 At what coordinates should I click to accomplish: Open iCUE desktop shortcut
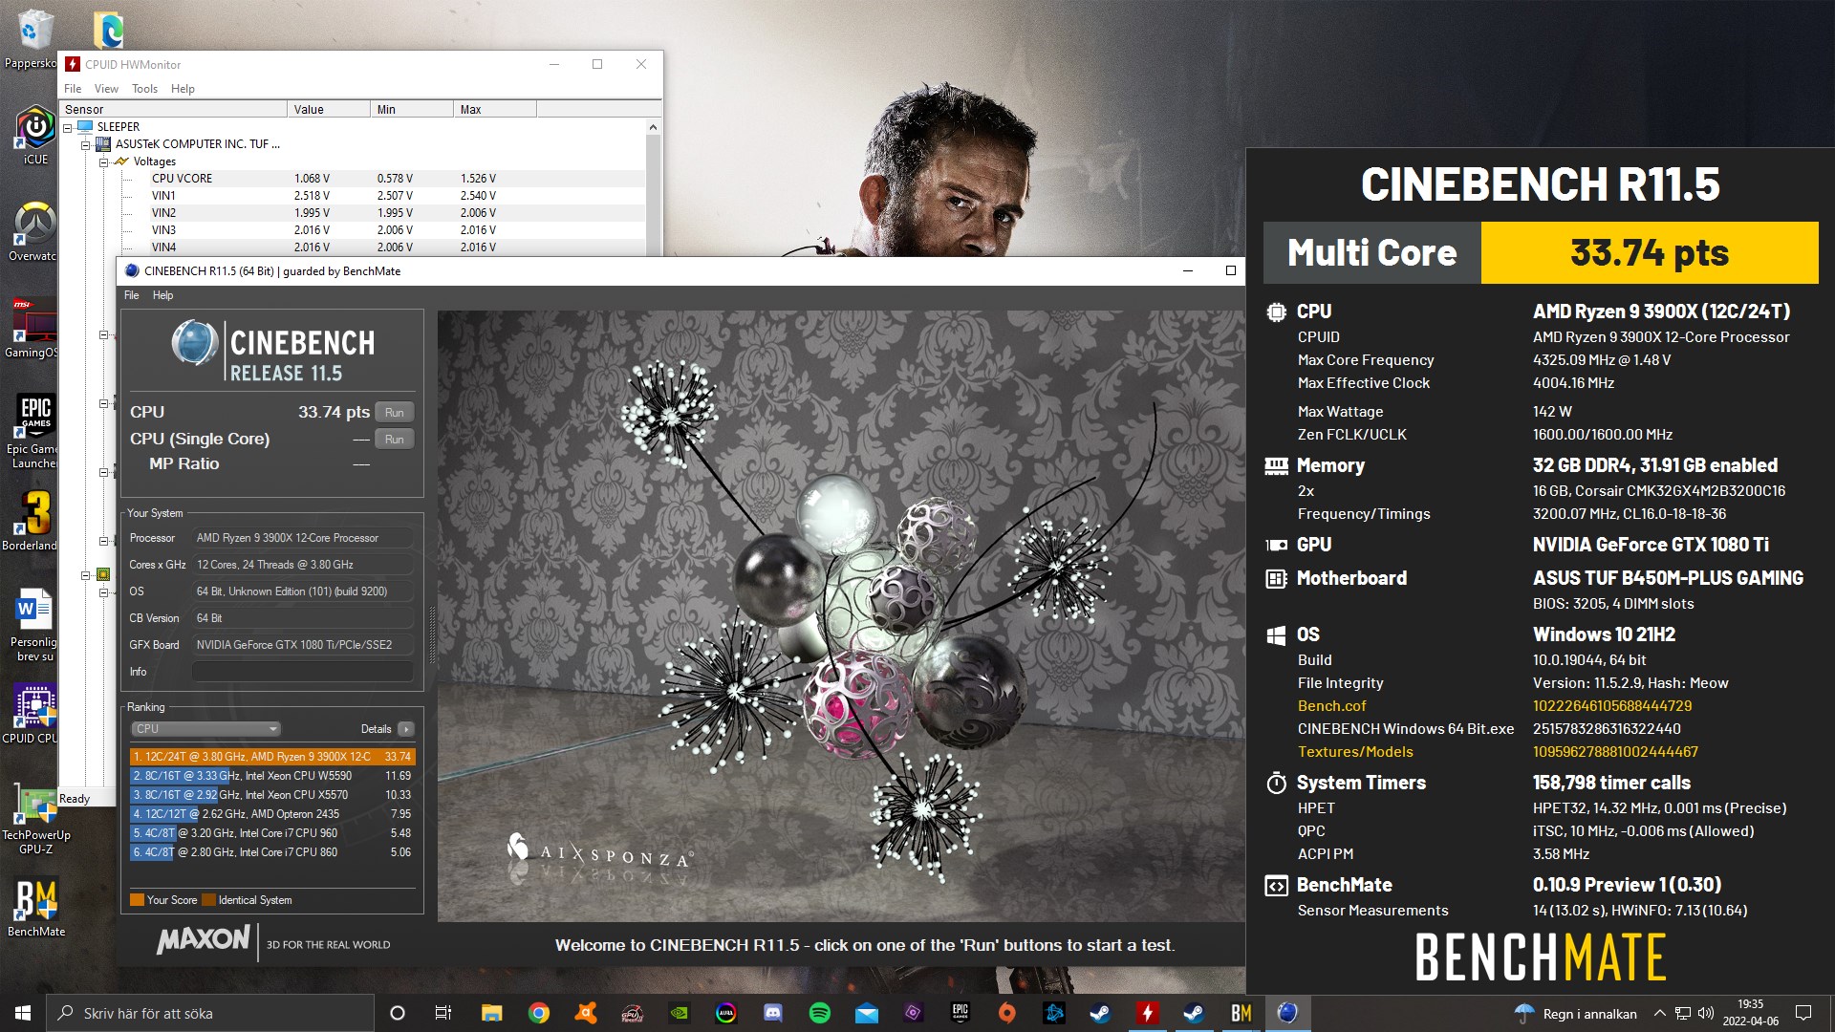[x=35, y=136]
